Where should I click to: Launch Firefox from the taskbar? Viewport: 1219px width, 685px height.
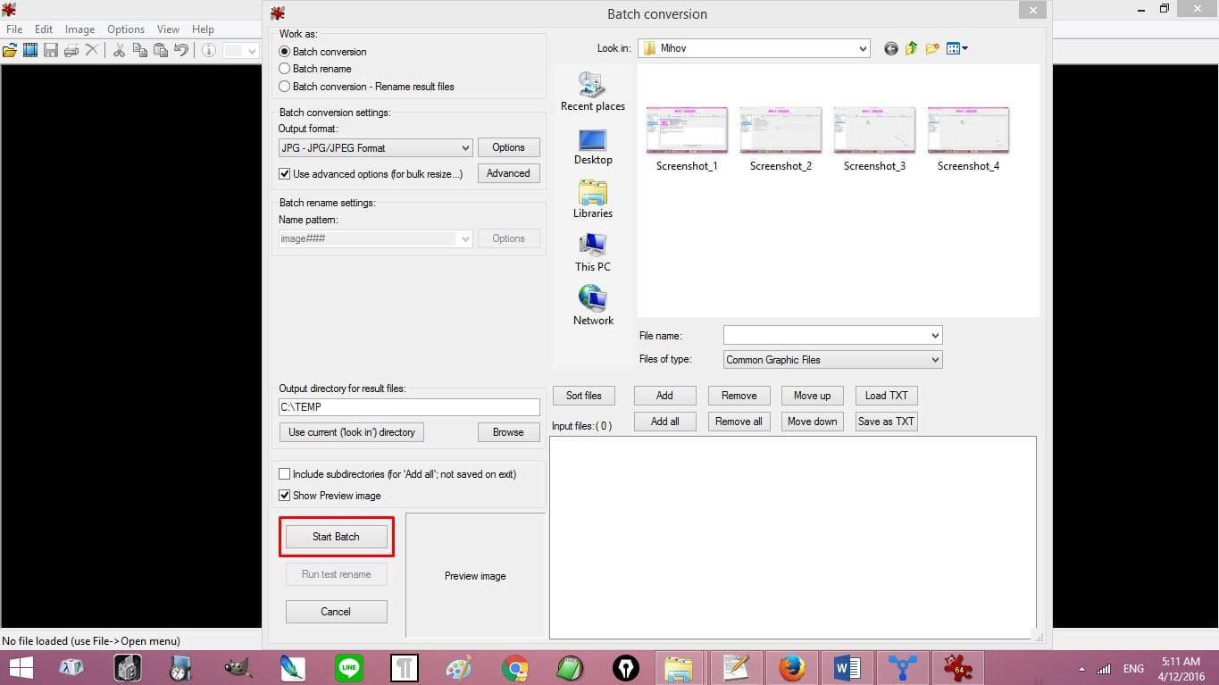tap(791, 668)
